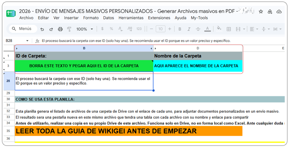This screenshot has height=147, width=289.
Task: Click the merge cells icon
Action: 238,29
